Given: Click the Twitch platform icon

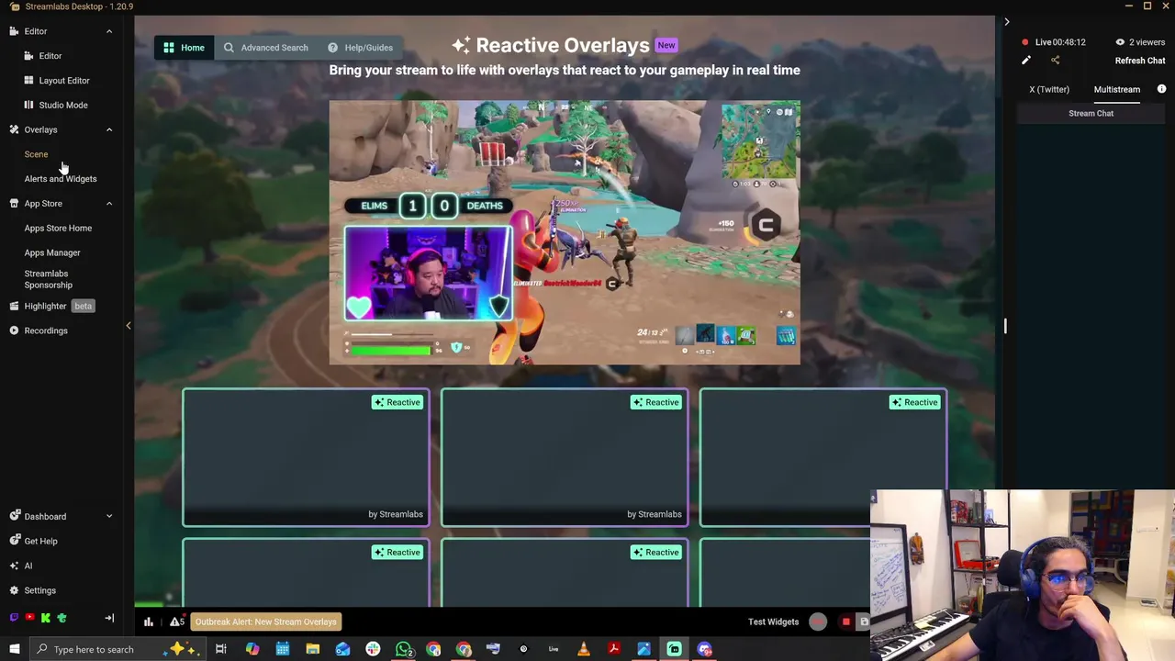Looking at the screenshot, I should pos(14,618).
